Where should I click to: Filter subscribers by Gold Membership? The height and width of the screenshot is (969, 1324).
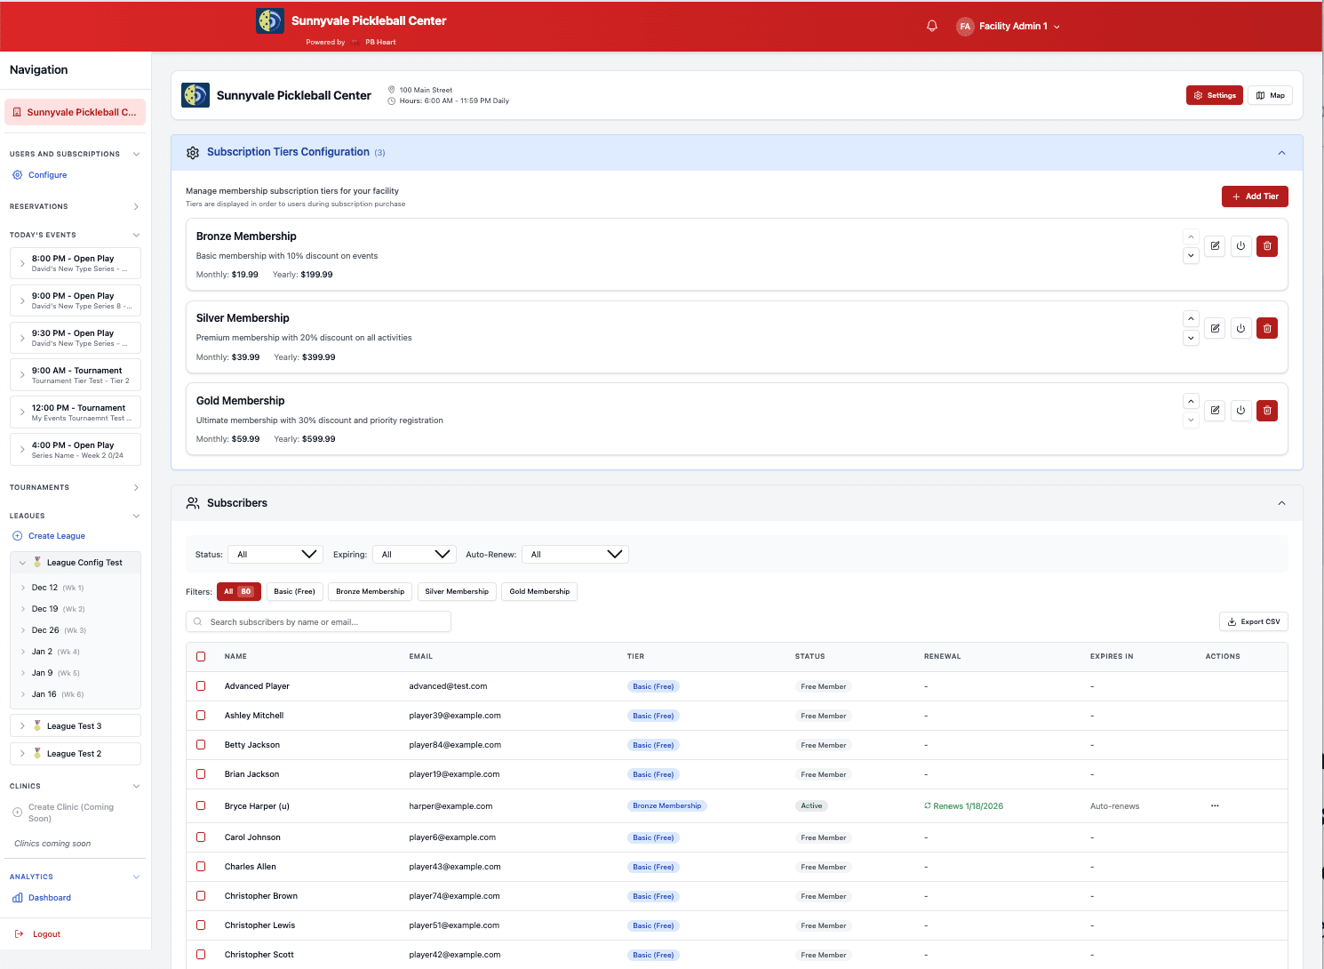(539, 592)
